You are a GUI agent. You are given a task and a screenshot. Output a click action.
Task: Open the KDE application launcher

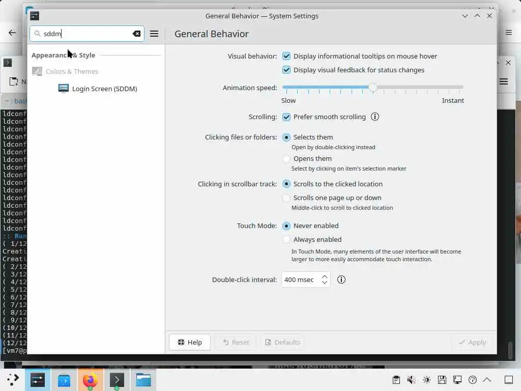13,380
